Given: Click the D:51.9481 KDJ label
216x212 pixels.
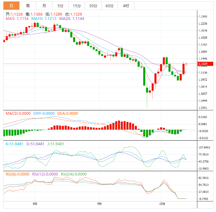Looking at the screenshot, I should (x=35, y=144).
